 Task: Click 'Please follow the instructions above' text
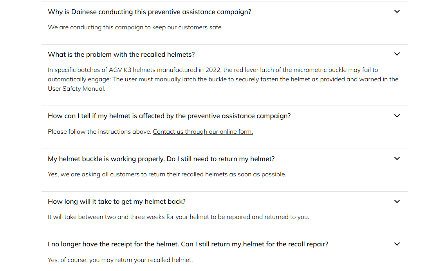pos(99,132)
